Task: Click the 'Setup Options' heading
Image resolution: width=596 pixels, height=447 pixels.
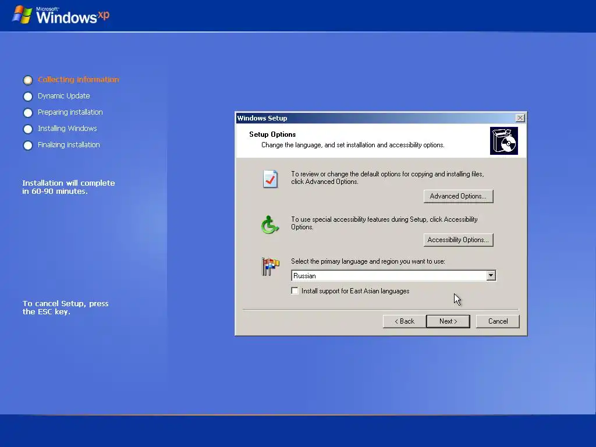Action: (272, 134)
